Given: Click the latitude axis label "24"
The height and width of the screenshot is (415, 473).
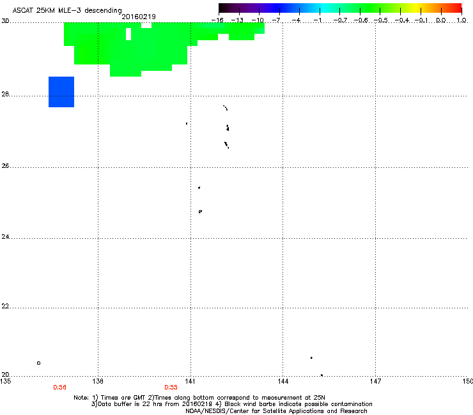Looking at the screenshot, I should click(5, 237).
